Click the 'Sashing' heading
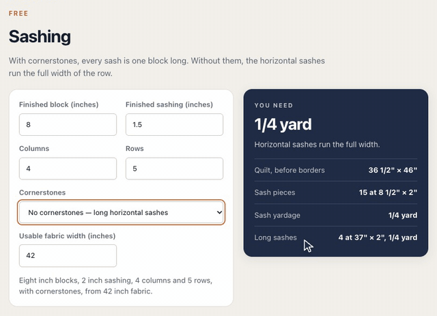437x316 pixels. (x=40, y=36)
